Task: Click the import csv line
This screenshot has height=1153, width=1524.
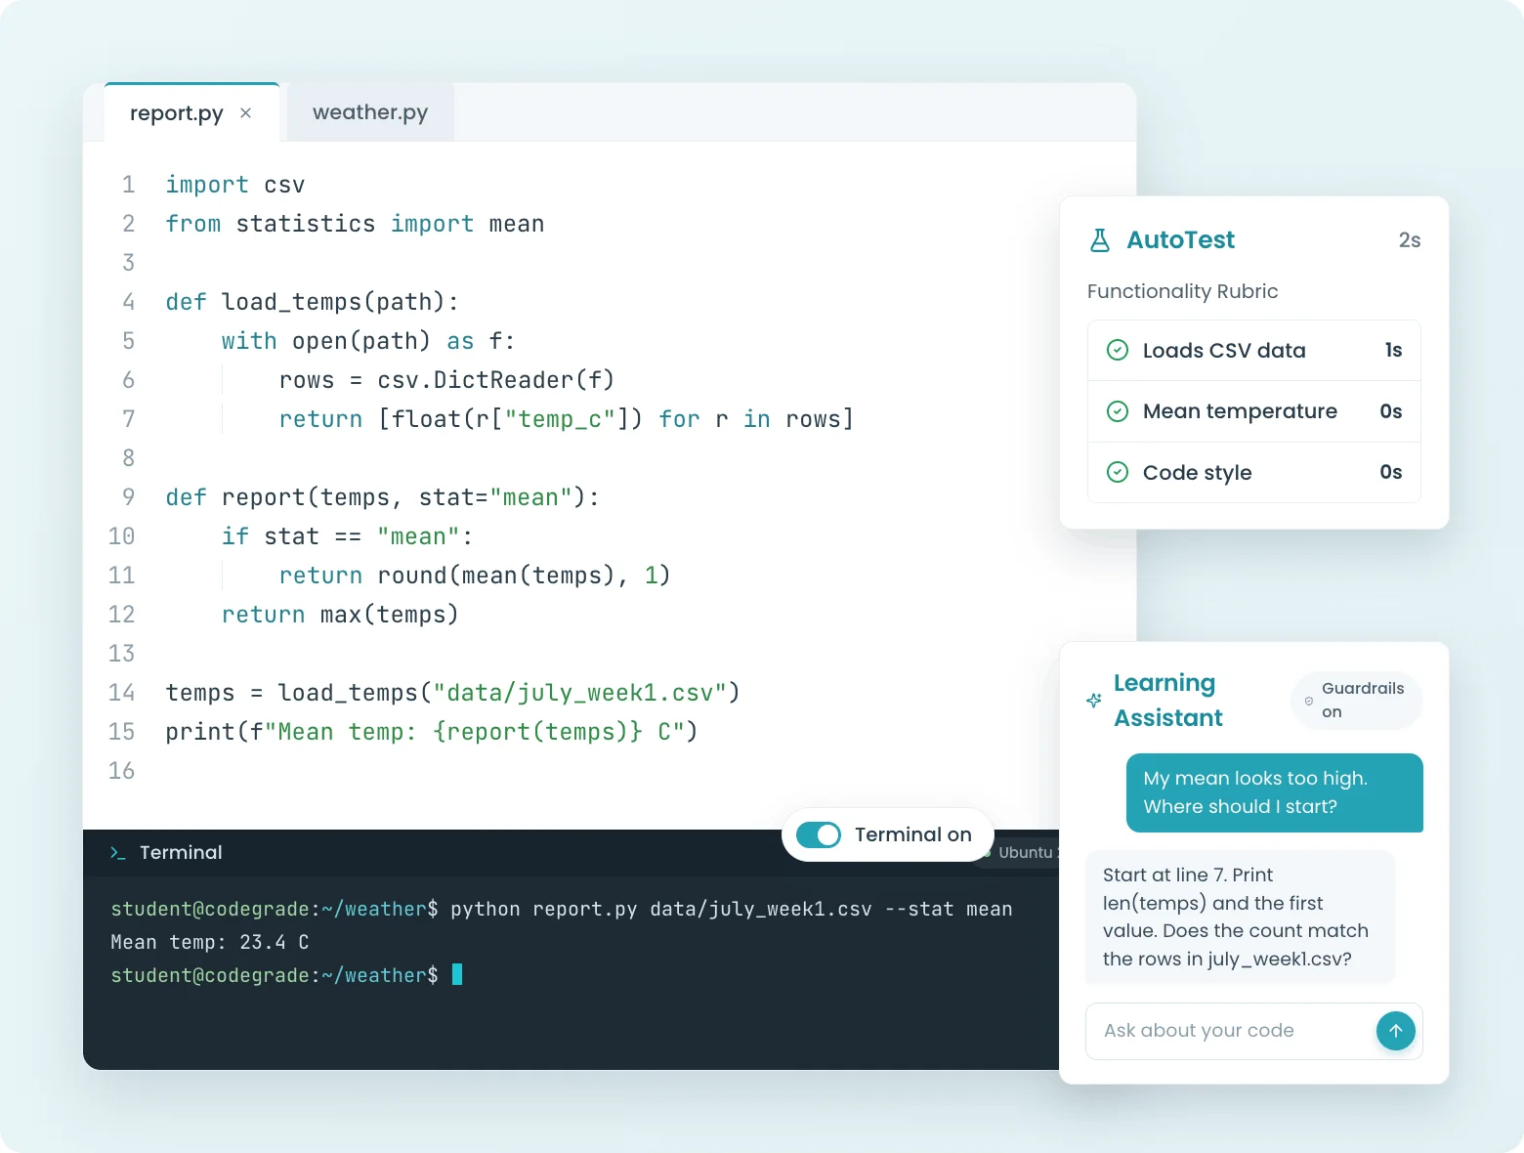Action: coord(235,185)
